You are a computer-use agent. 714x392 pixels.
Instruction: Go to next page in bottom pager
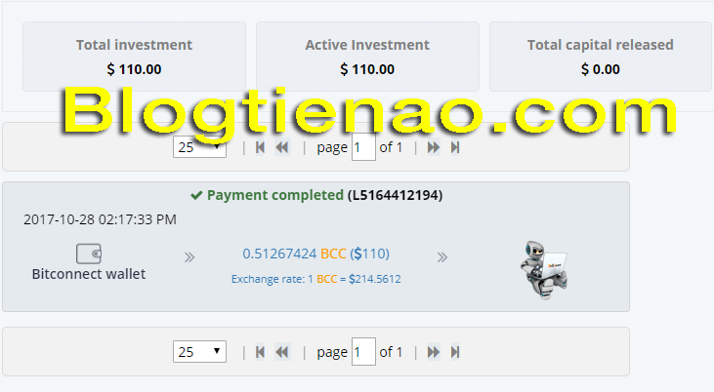pyautogui.click(x=433, y=352)
